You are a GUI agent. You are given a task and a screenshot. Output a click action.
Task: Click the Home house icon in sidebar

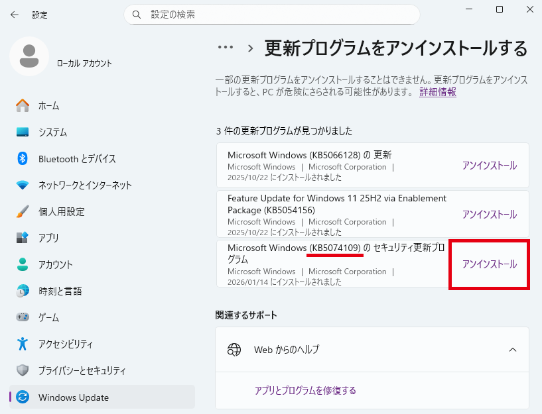click(23, 105)
